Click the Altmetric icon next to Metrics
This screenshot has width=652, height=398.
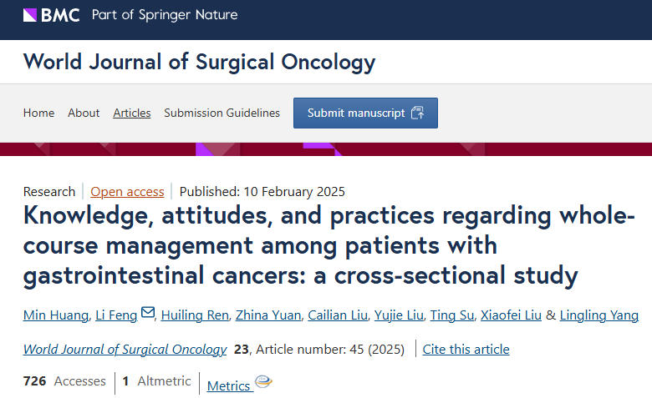(263, 382)
